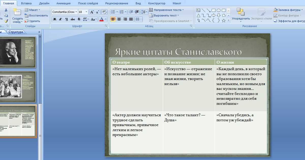Viewport: 305px width, 160px height.
Task: Select center text alignment icon
Action: click(x=119, y=19)
